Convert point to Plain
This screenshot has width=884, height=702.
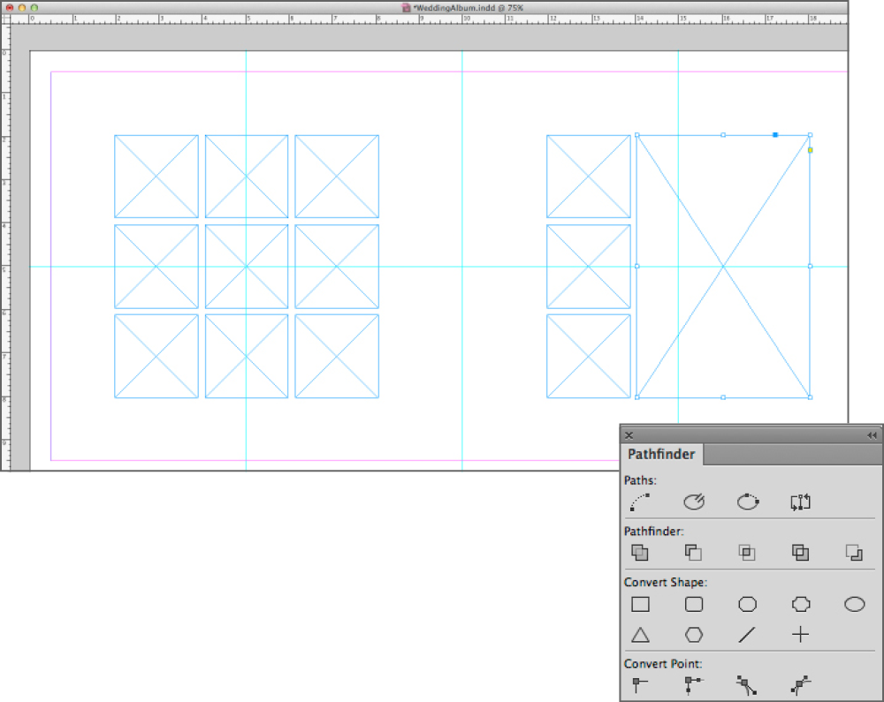[640, 685]
